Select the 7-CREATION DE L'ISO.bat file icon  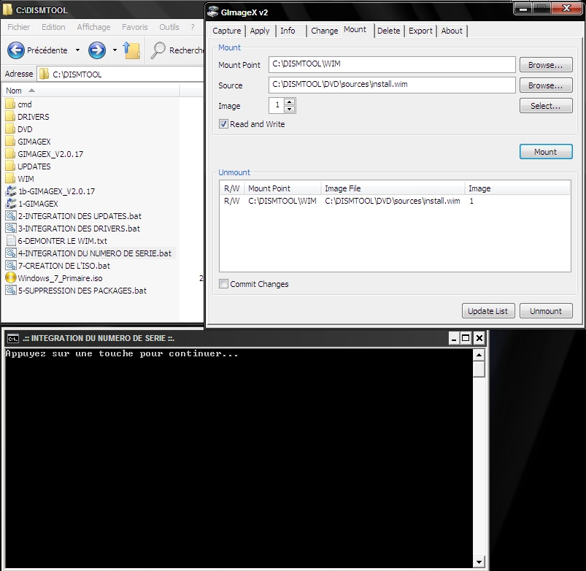pos(10,266)
